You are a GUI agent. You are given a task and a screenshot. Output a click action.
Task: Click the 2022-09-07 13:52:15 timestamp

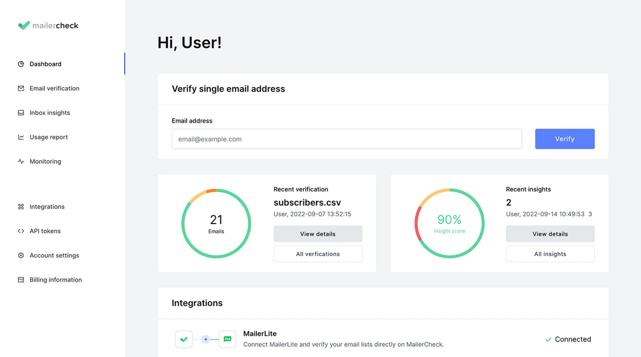(x=320, y=214)
